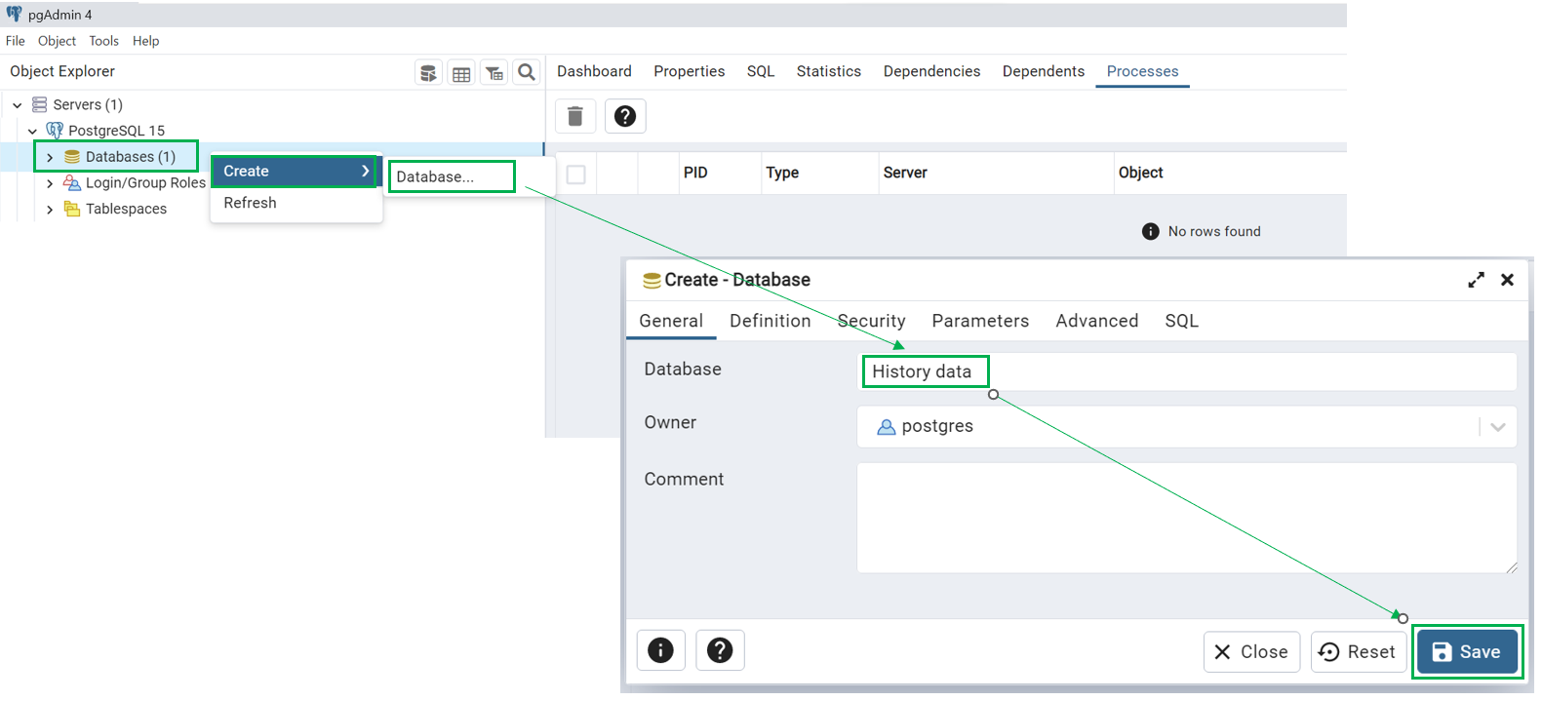Open the Tools menu

[x=103, y=41]
